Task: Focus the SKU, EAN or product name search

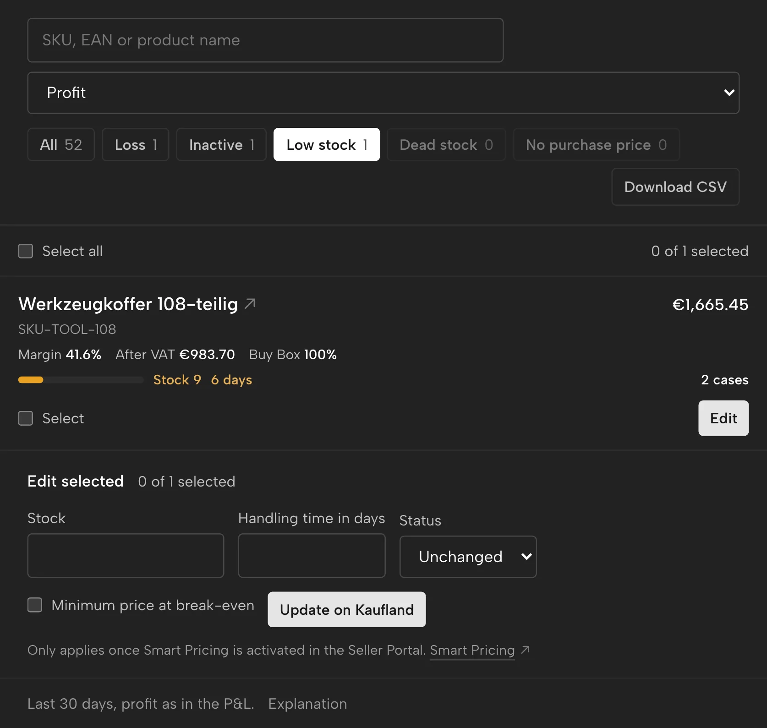Action: coord(265,40)
